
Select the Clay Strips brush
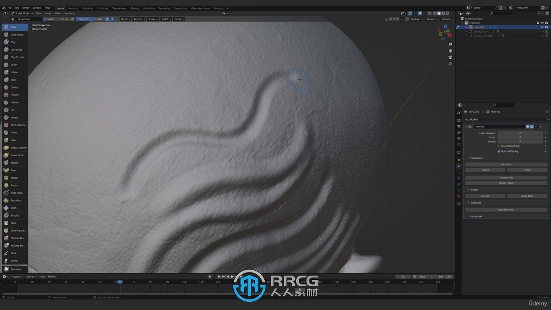(15, 50)
